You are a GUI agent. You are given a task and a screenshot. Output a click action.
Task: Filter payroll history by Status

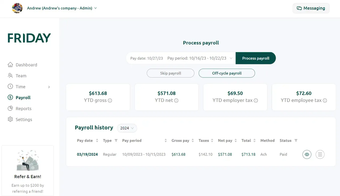(296, 140)
